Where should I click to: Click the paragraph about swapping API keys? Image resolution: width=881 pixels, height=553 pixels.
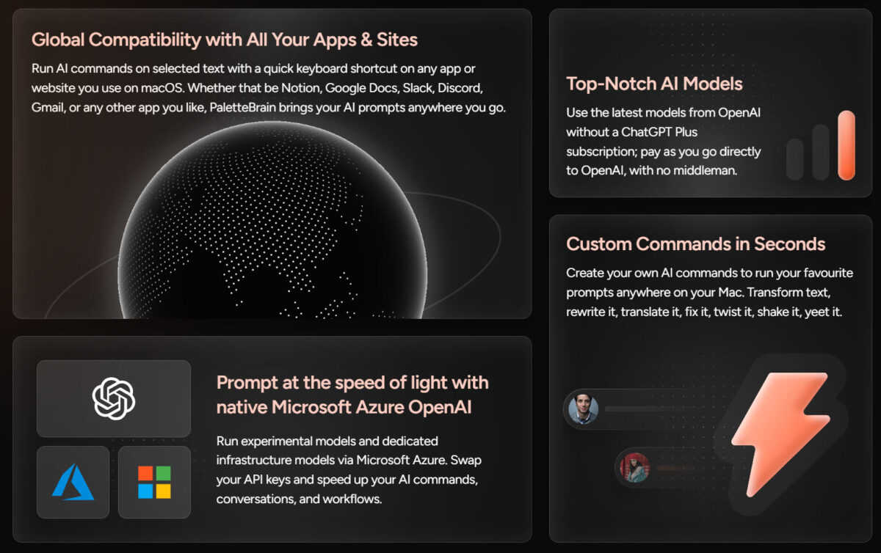(x=349, y=470)
